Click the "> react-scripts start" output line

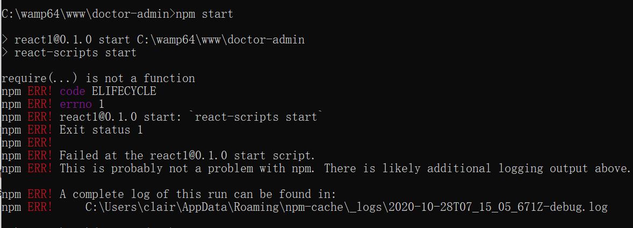point(75,53)
